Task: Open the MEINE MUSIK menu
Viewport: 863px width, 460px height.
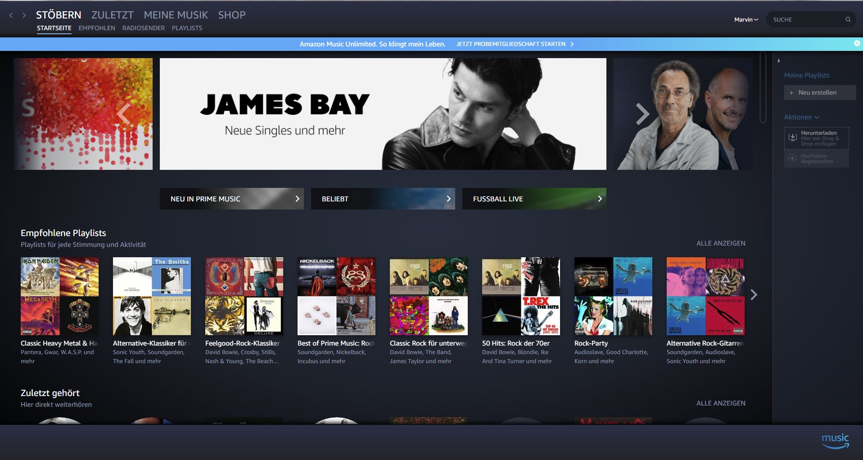Action: click(x=176, y=15)
